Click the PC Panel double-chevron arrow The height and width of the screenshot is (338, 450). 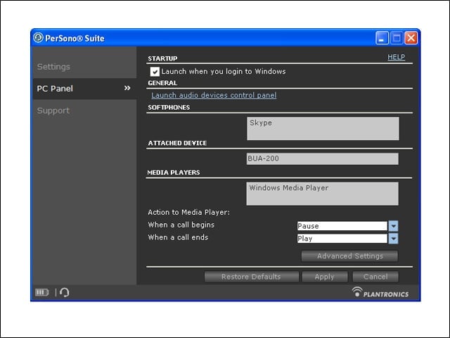(x=127, y=88)
